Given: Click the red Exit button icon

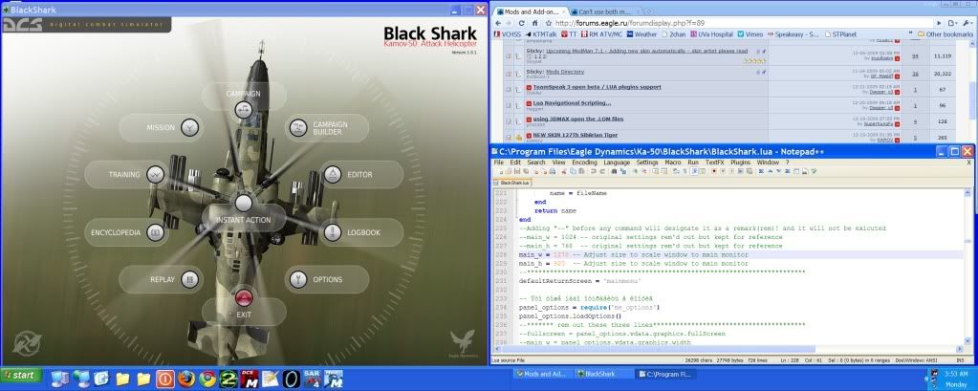Looking at the screenshot, I should [x=244, y=297].
